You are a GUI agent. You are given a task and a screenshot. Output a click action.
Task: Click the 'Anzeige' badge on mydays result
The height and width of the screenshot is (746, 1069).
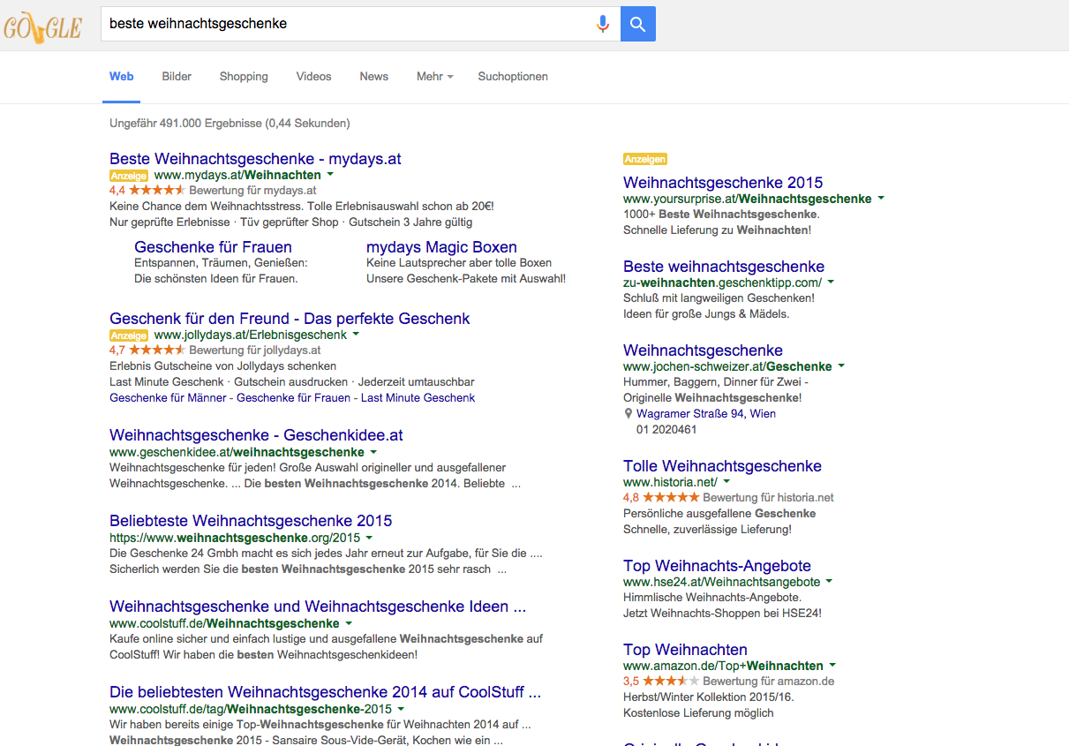coord(129,176)
